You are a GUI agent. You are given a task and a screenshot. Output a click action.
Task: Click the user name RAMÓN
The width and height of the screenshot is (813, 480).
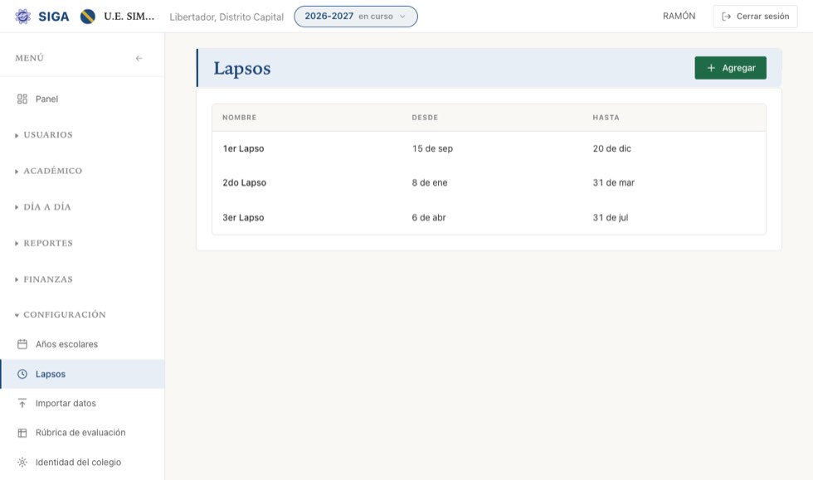(x=679, y=16)
